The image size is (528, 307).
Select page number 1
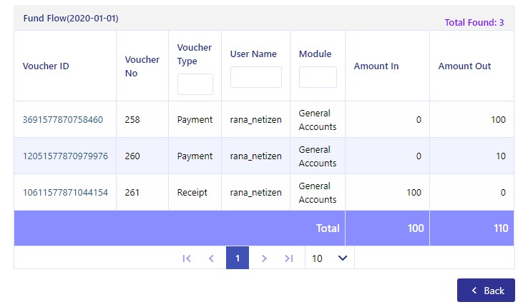[238, 258]
